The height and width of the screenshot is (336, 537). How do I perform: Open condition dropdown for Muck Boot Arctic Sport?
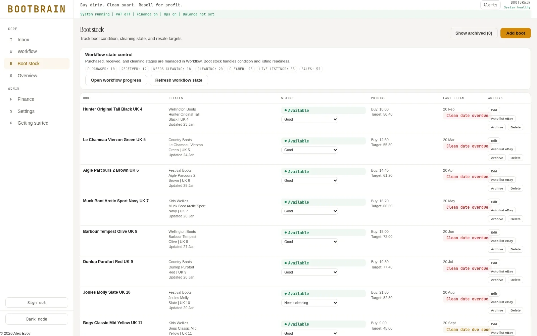pyautogui.click(x=309, y=211)
